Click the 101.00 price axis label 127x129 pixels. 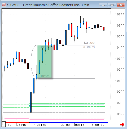[x=120, y=81]
